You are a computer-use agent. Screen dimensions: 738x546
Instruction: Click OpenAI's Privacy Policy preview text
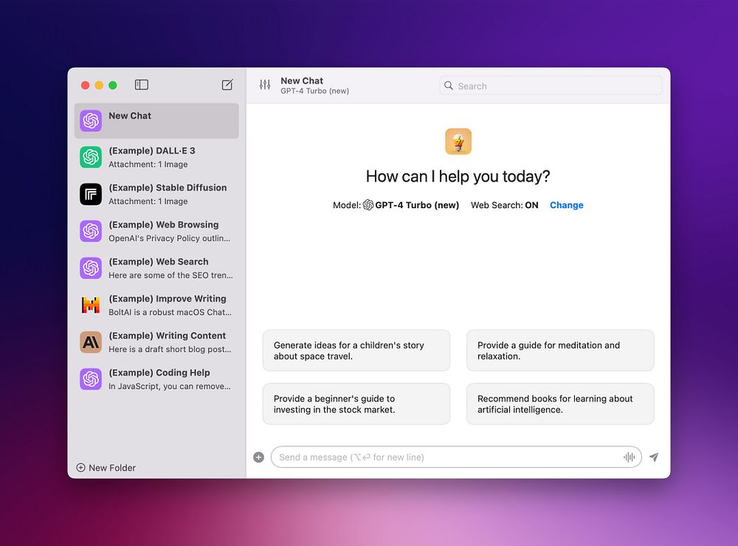170,238
